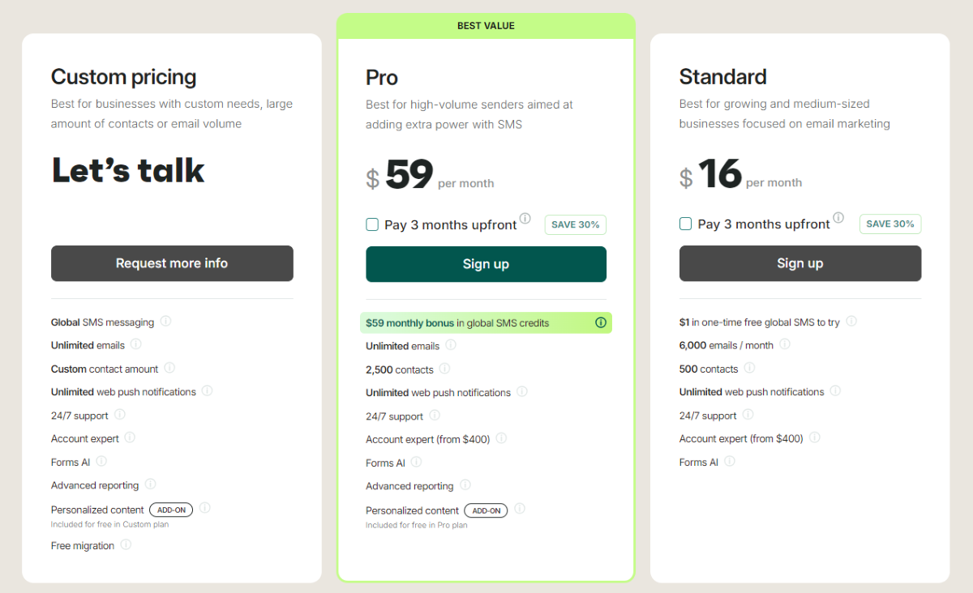Viewport: 973px width, 593px height.
Task: Click info icon beside 6,000 emails / month
Action: (x=784, y=344)
